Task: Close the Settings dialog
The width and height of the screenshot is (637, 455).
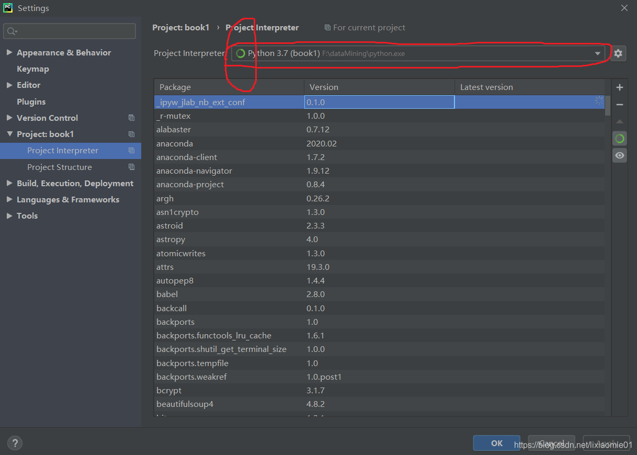Action: coord(624,8)
